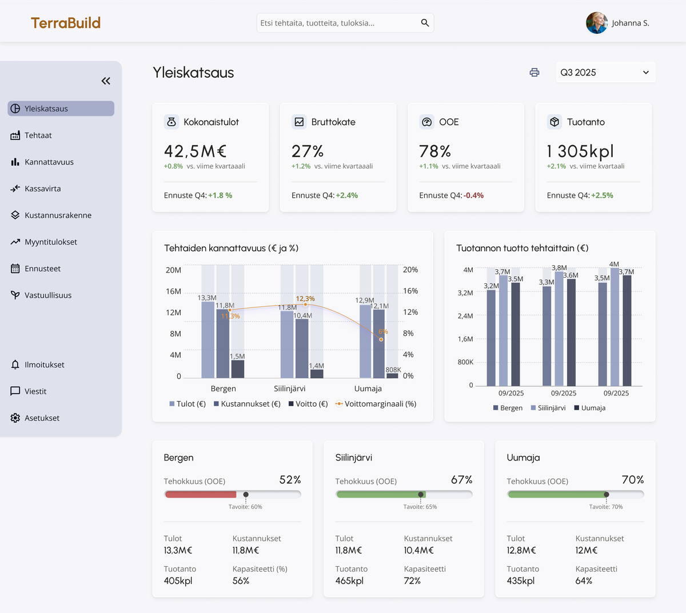
Task: Click the Kassavirta arrows icon
Action: (15, 189)
